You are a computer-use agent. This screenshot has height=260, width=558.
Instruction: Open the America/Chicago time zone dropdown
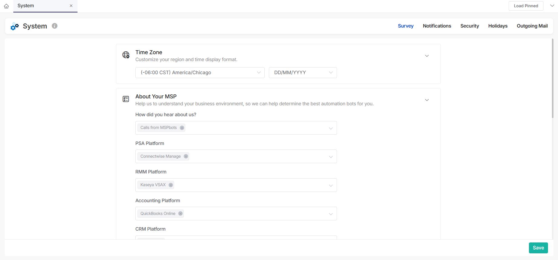click(x=200, y=73)
